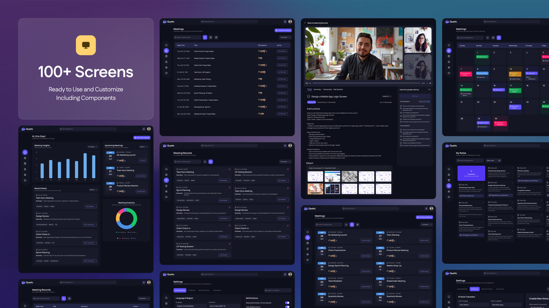Select list view icon on Meetings cards screen

click(346, 225)
